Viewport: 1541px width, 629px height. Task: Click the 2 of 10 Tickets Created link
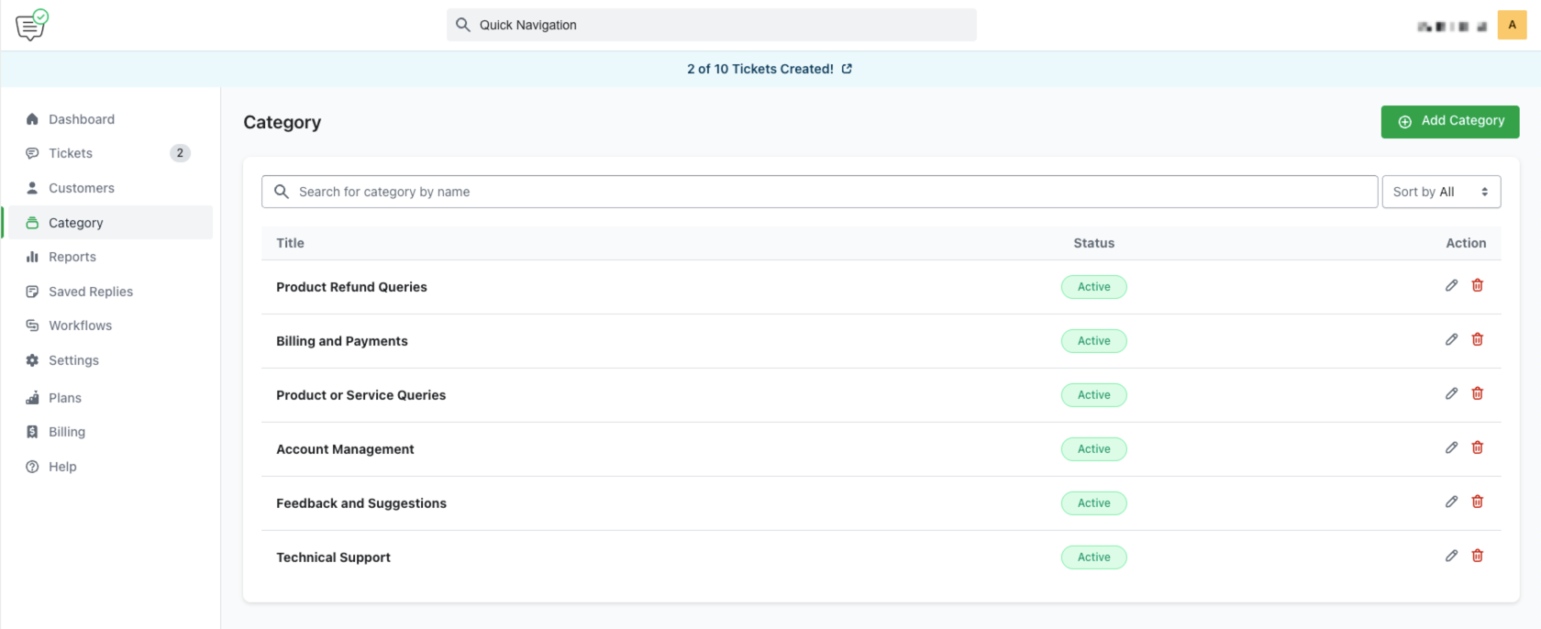pos(759,69)
